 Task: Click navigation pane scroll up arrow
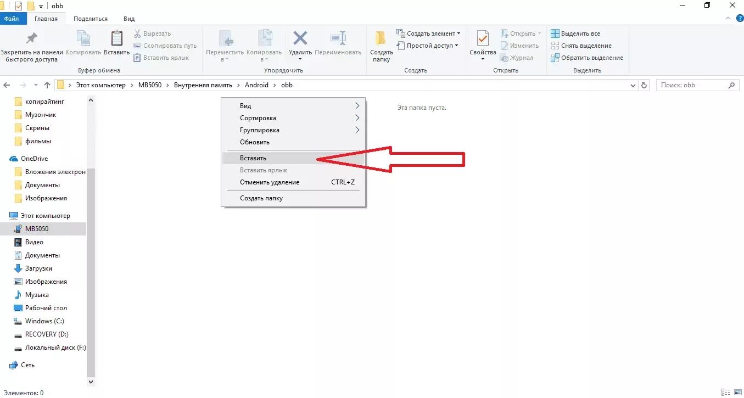point(91,100)
